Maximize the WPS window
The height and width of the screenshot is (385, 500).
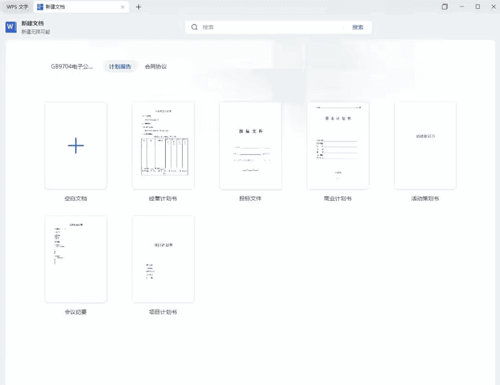point(478,7)
